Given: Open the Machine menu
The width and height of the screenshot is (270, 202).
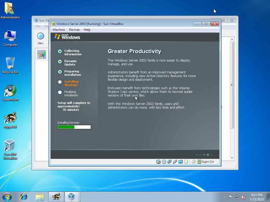Looking at the screenshot, I should 59,30.
